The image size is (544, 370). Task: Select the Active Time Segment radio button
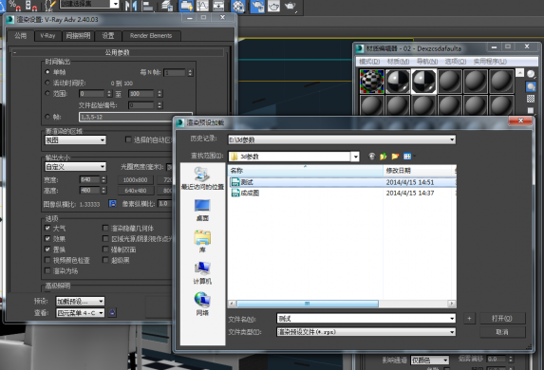pos(47,83)
